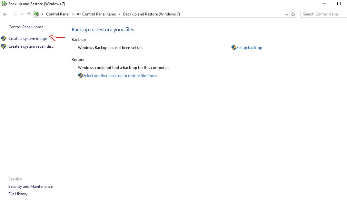Click the 'See also' label
The width and height of the screenshot is (347, 202).
15,179
